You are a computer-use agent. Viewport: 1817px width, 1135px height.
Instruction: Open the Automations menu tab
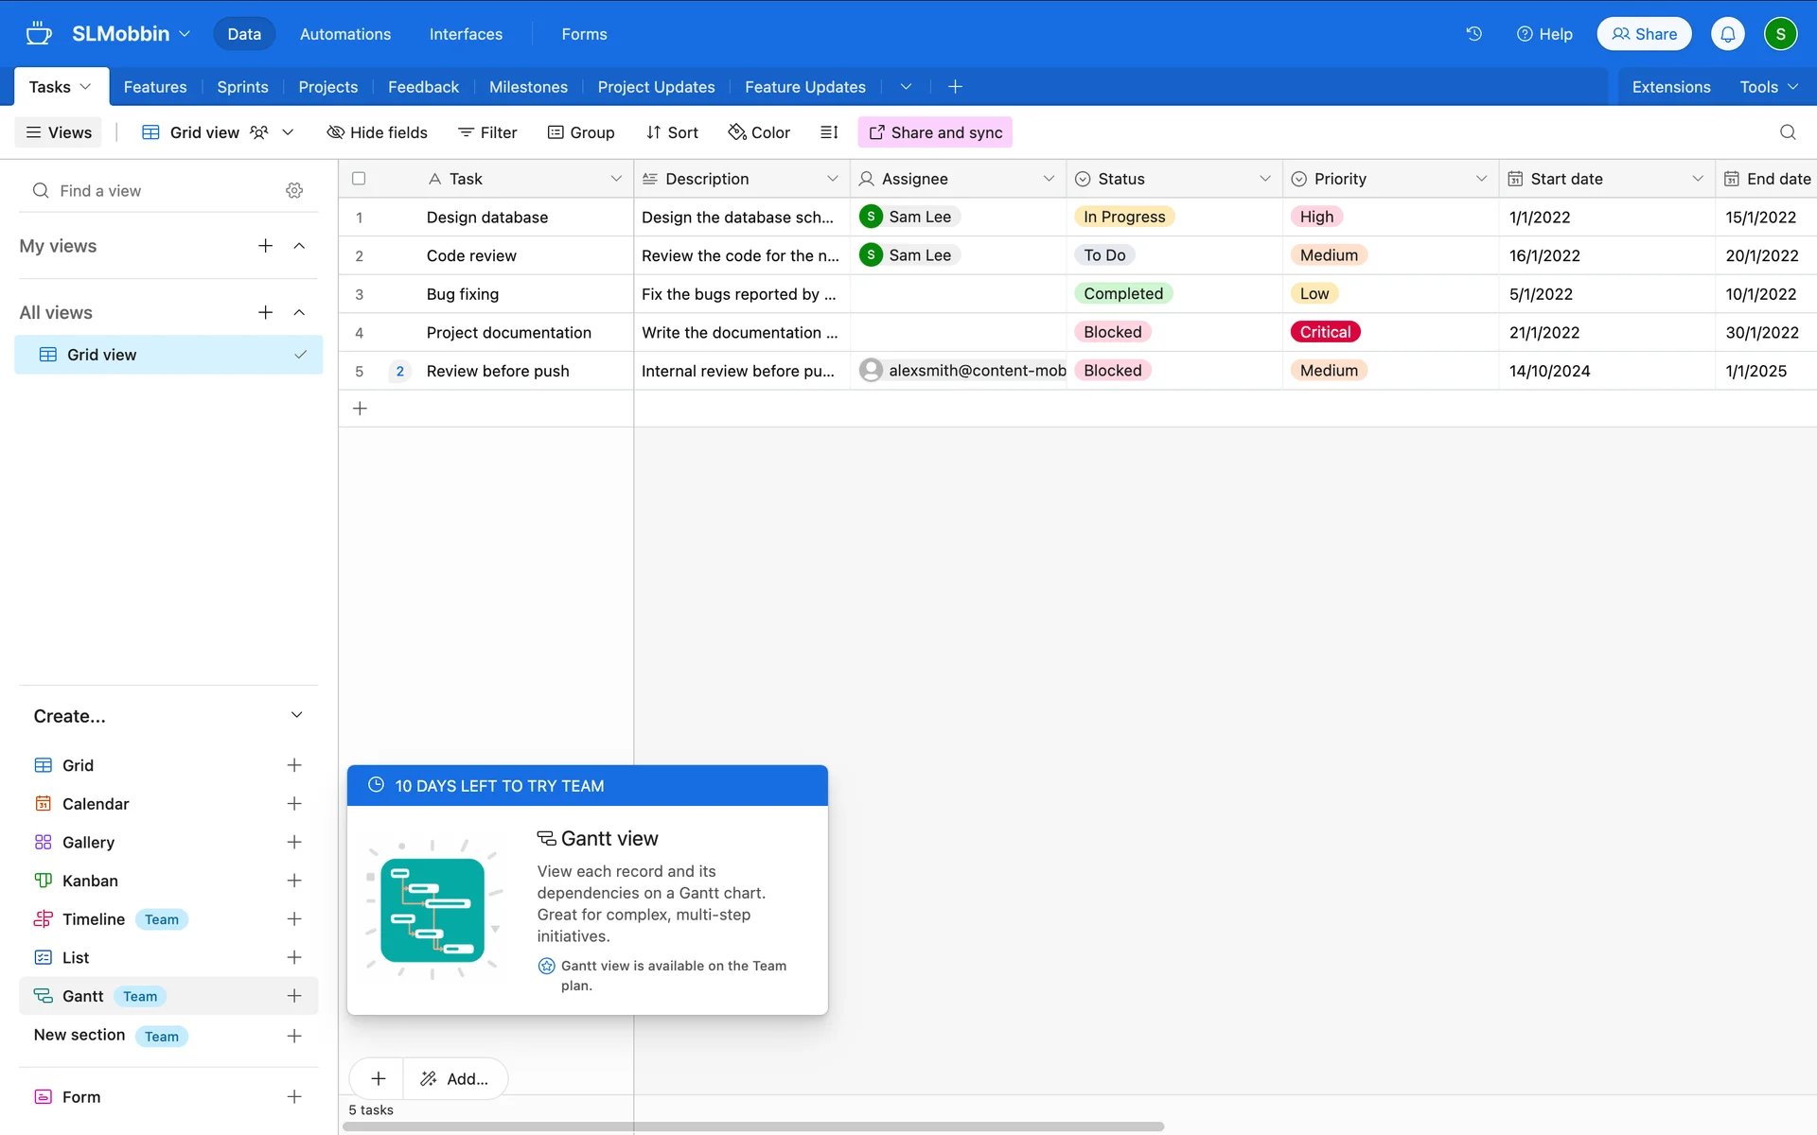coord(344,34)
